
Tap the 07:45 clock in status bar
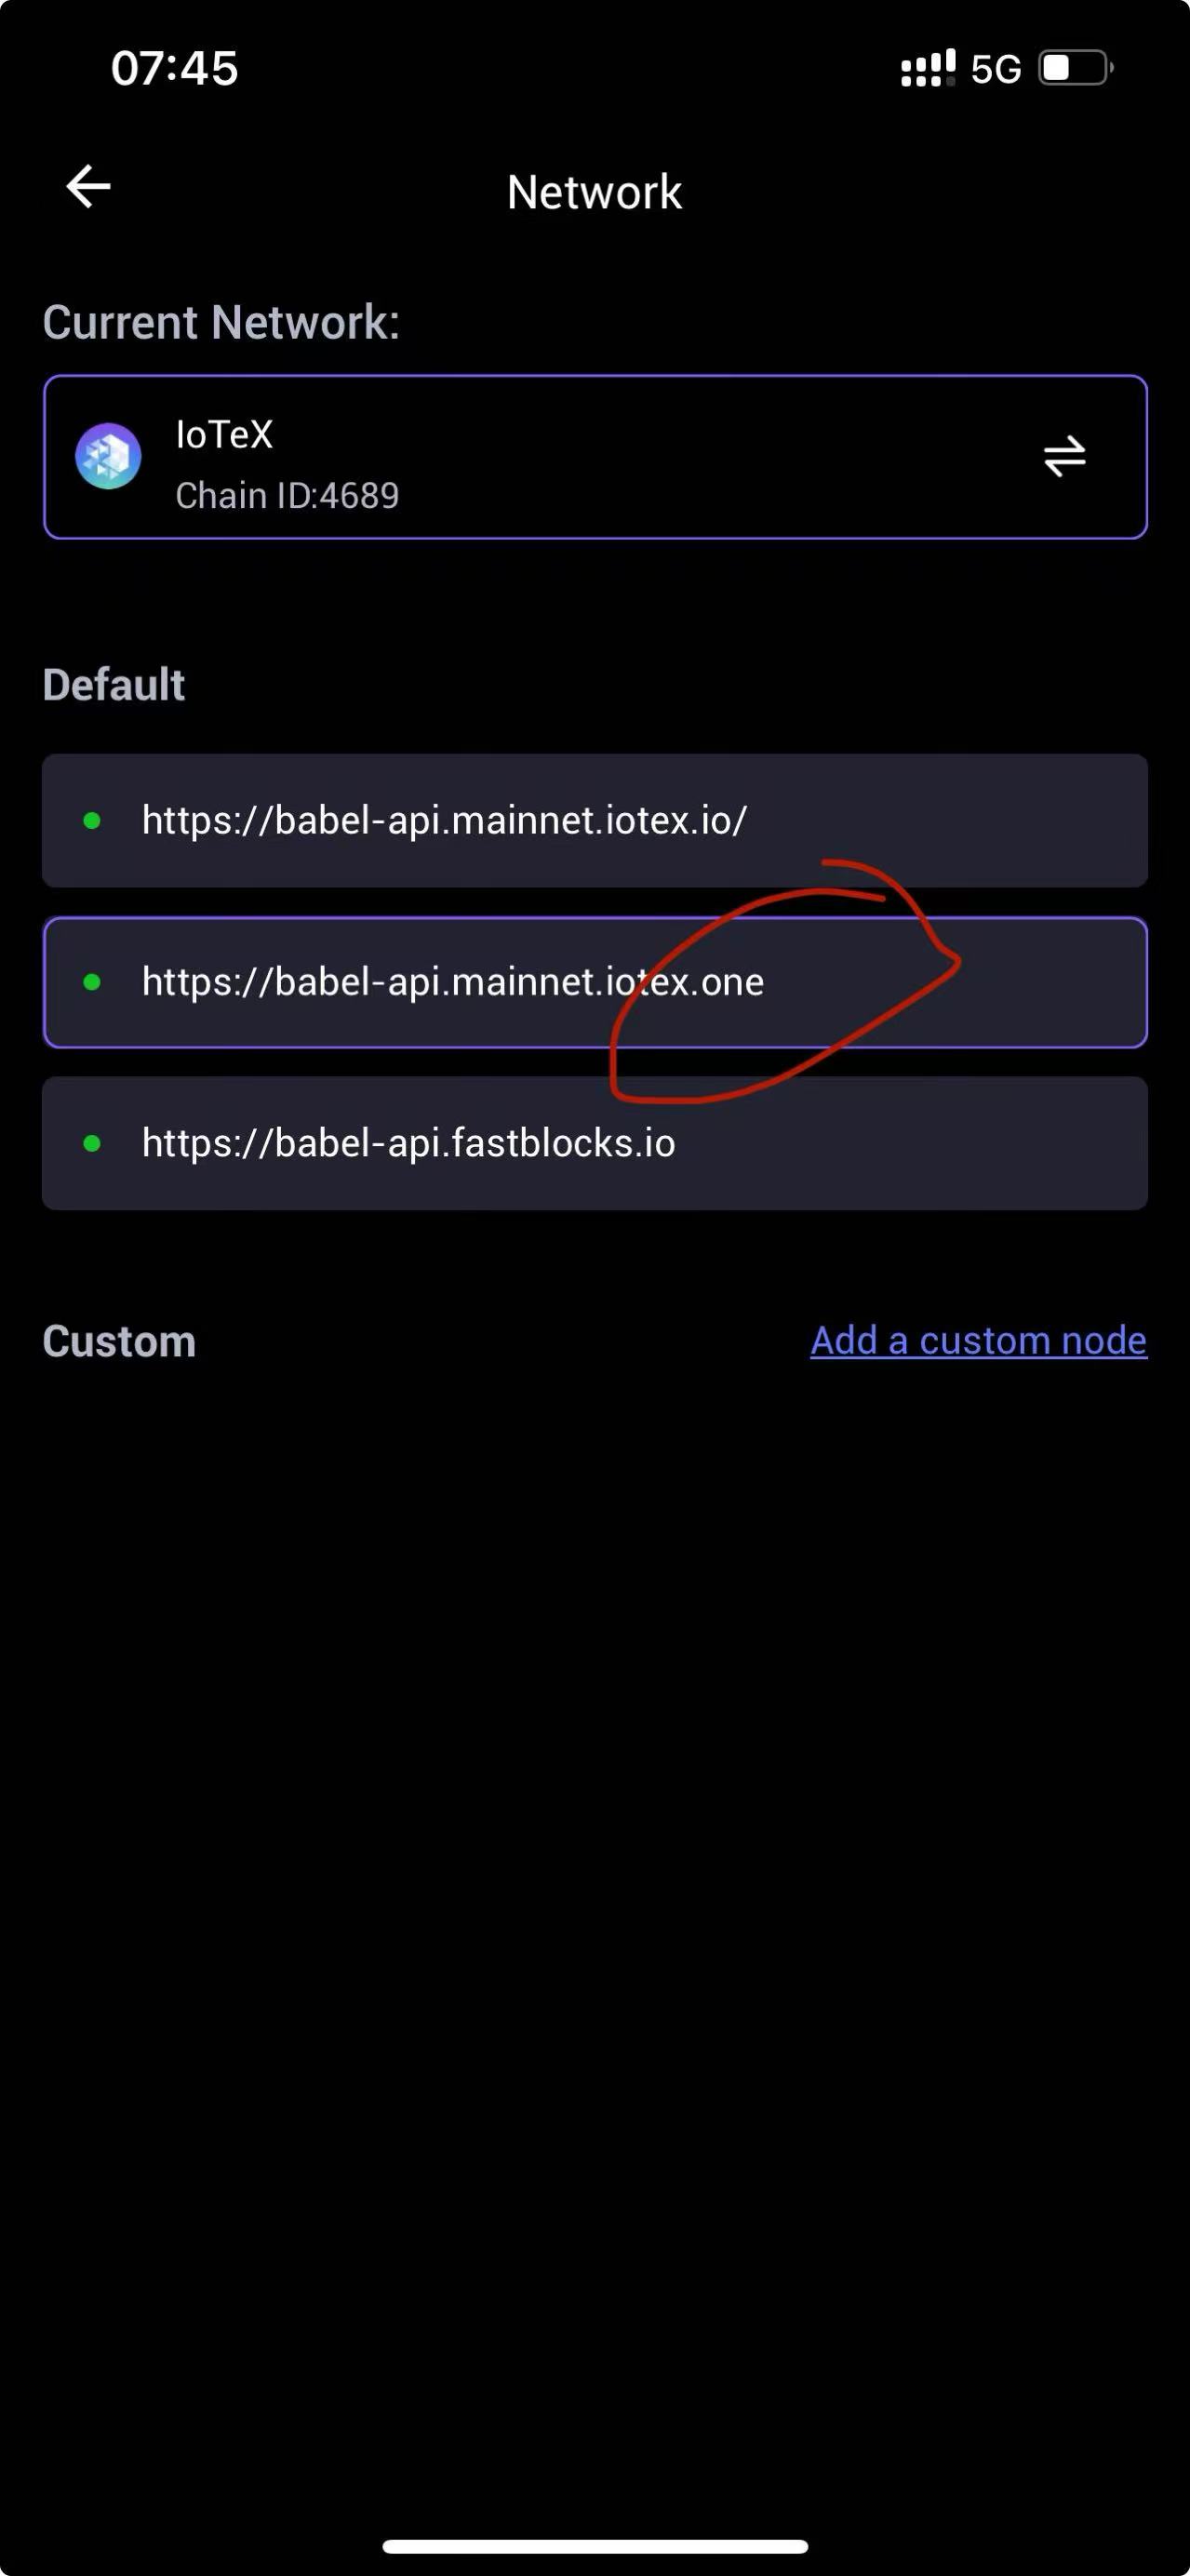coord(175,68)
